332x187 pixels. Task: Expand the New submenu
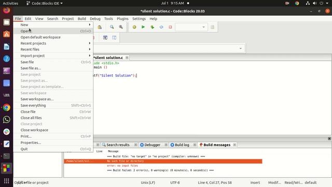pyautogui.click(x=53, y=25)
